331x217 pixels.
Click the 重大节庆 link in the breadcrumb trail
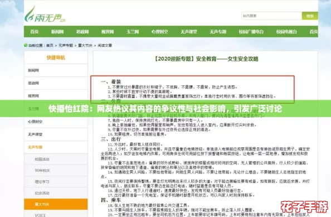85,45
